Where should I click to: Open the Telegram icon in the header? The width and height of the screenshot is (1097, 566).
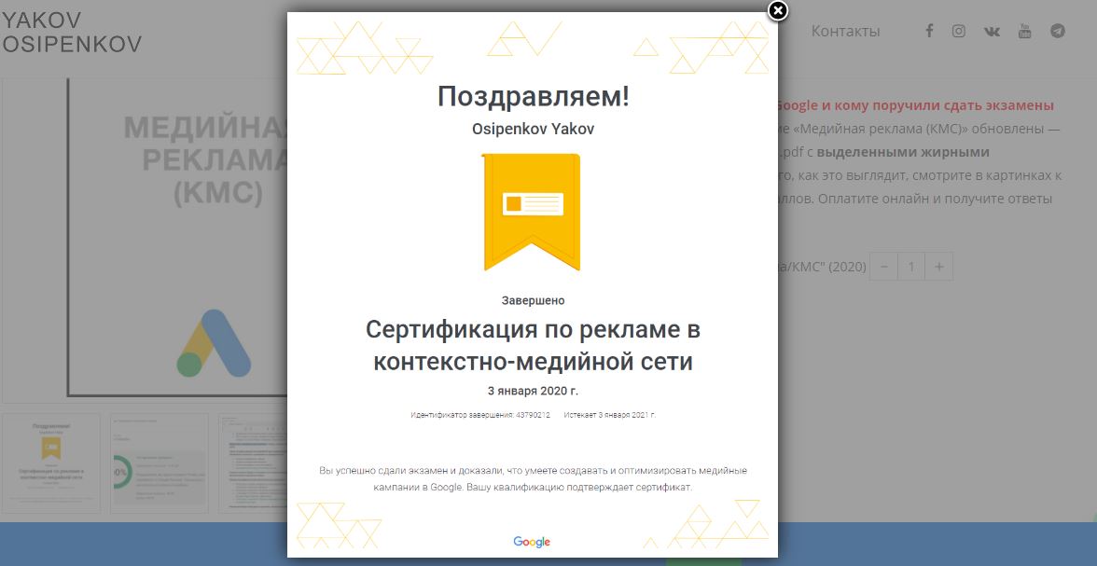pyautogui.click(x=1056, y=31)
